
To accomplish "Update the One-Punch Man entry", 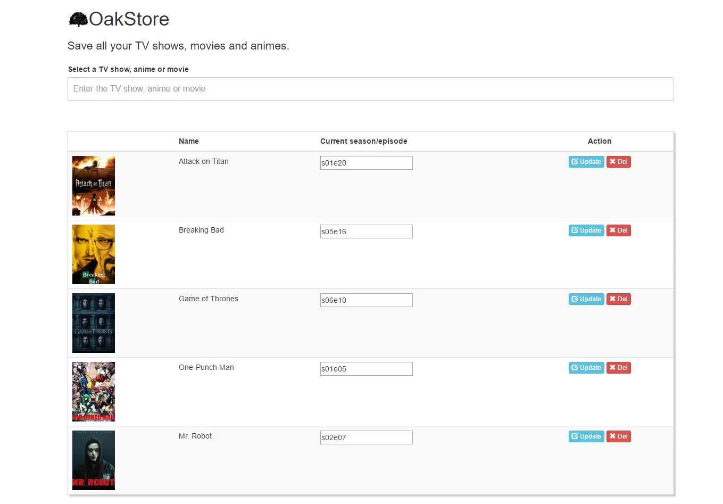I will tap(586, 368).
